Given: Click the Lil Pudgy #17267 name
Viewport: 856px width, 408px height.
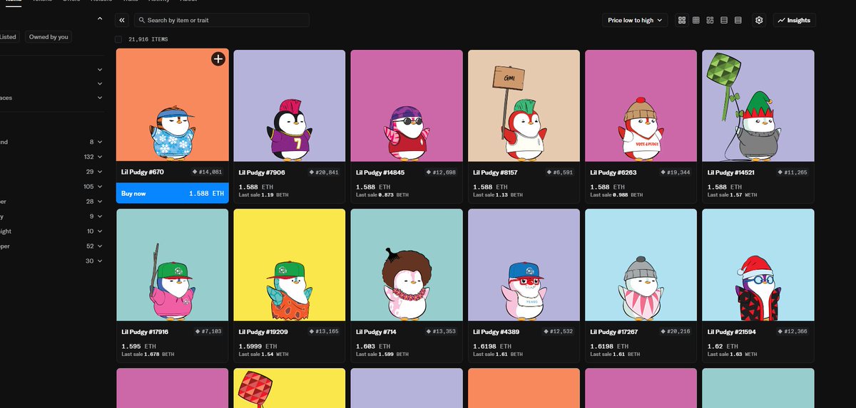Looking at the screenshot, I should click(616, 331).
